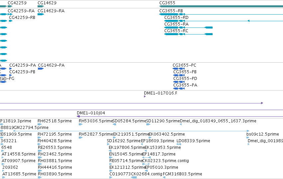Select EST RH52827.5prime
This screenshot has height=179, width=283.
pos(96,134)
